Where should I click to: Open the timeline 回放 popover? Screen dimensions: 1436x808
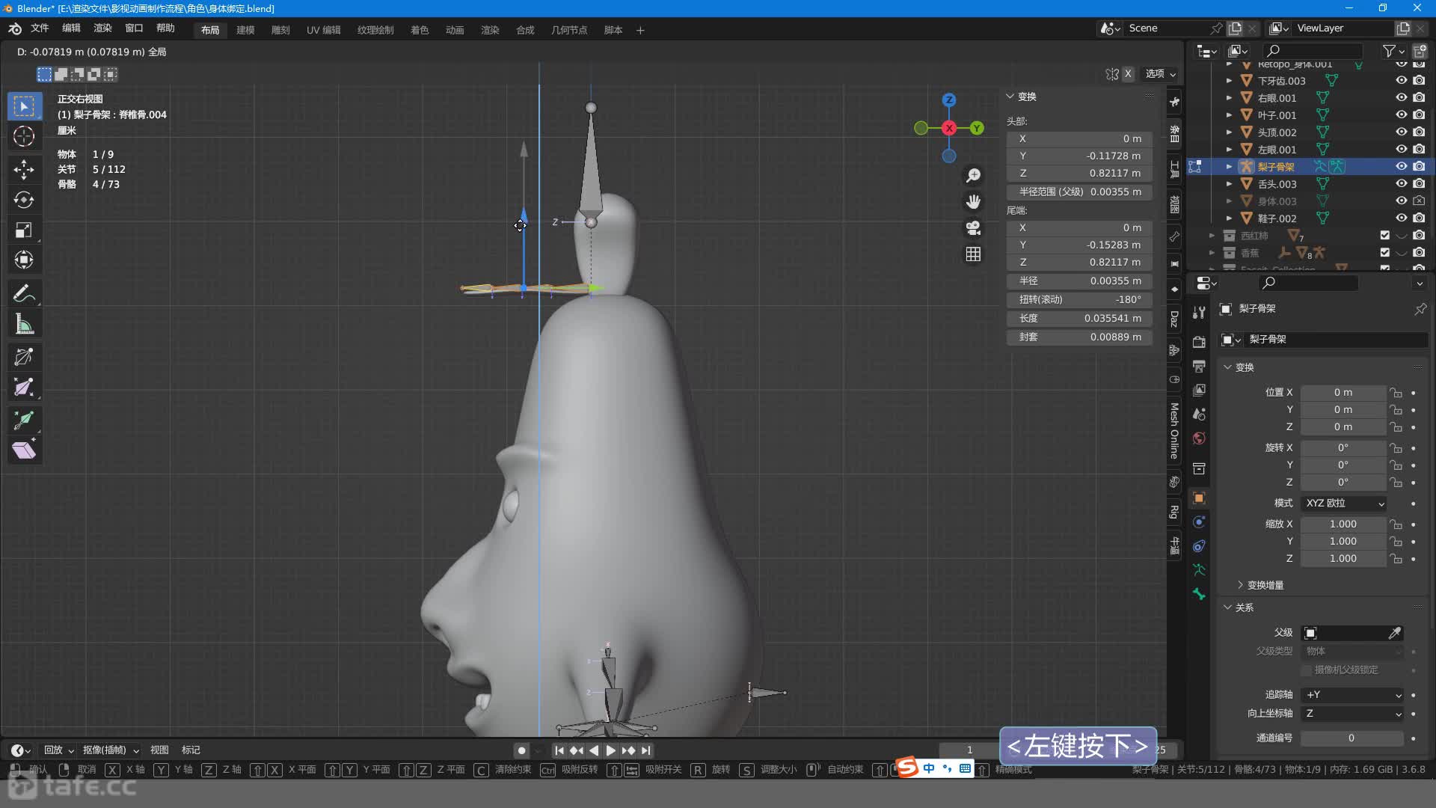click(58, 750)
